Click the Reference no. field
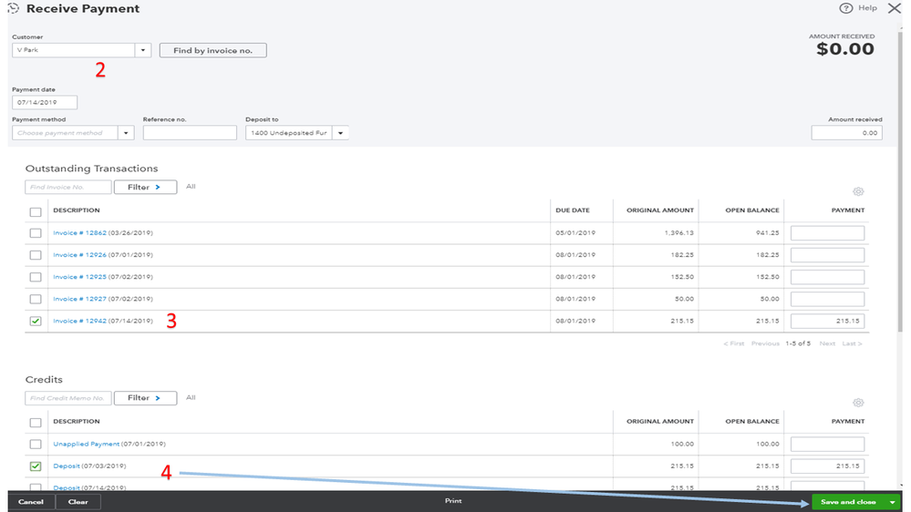This screenshot has height=512, width=911. tap(190, 133)
